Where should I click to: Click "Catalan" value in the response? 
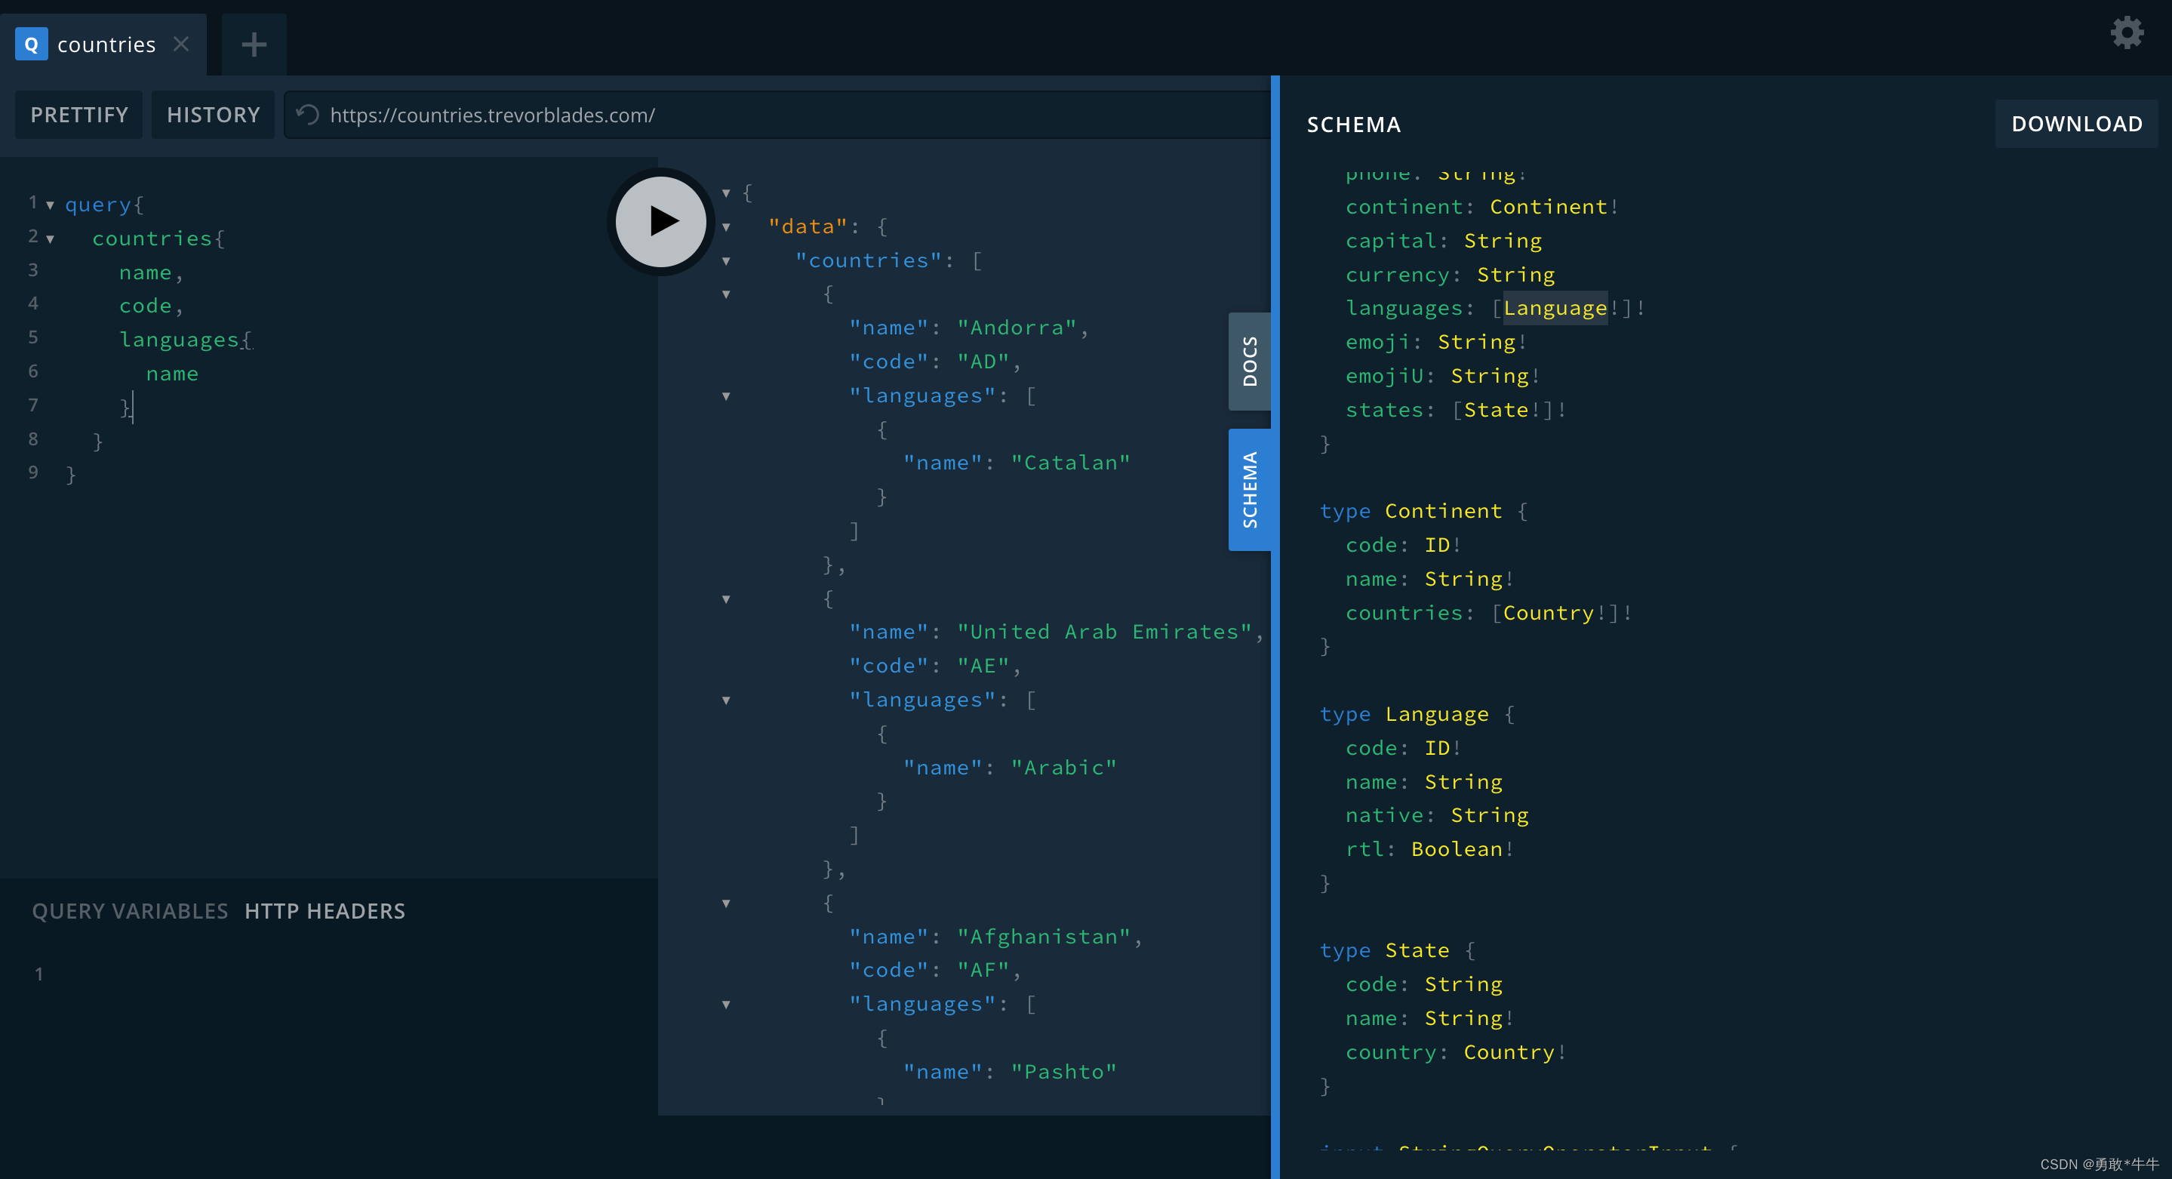click(1071, 463)
